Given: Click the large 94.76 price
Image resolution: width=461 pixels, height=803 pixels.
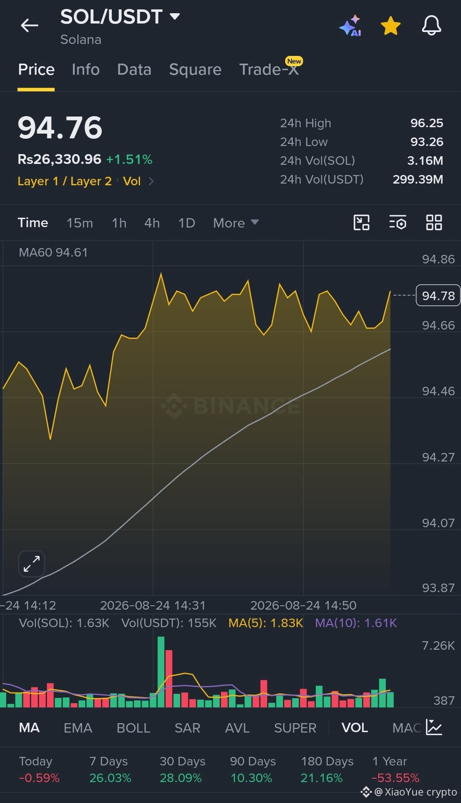Looking at the screenshot, I should point(60,128).
